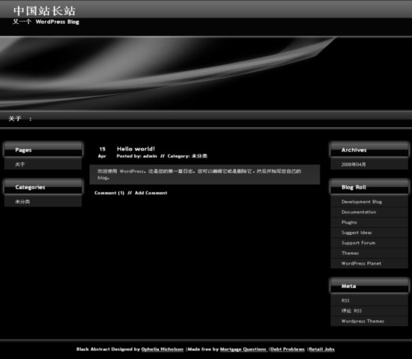The height and width of the screenshot is (359, 412).
Task: Open the Mortgage Questions footer link
Action: [243, 349]
